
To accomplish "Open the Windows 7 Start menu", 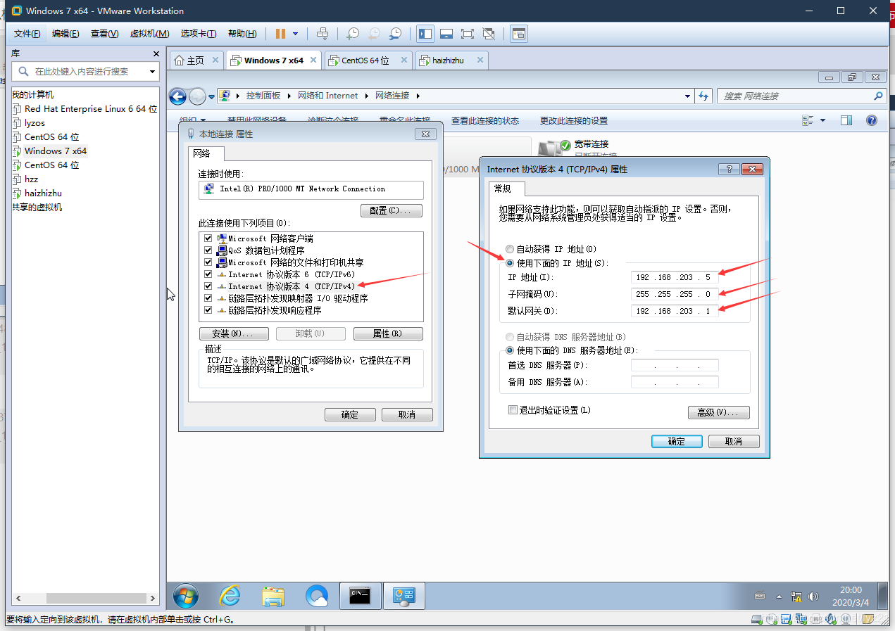I will [186, 597].
